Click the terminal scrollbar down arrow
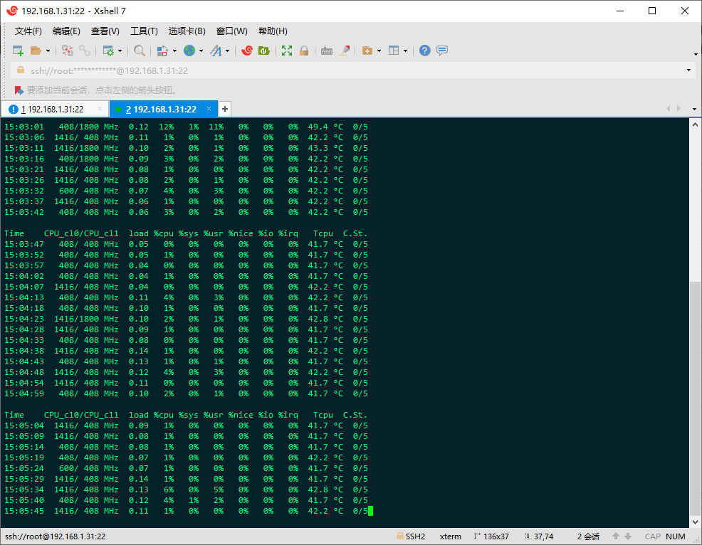This screenshot has width=702, height=545. click(695, 522)
